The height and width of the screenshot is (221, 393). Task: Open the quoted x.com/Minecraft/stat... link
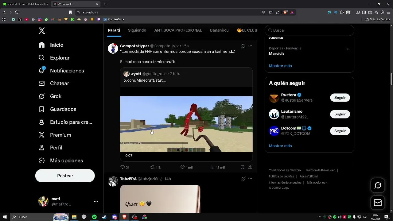pos(145,80)
